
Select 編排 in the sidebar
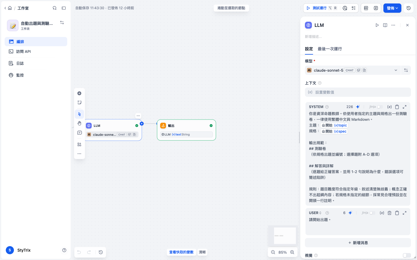[36, 42]
